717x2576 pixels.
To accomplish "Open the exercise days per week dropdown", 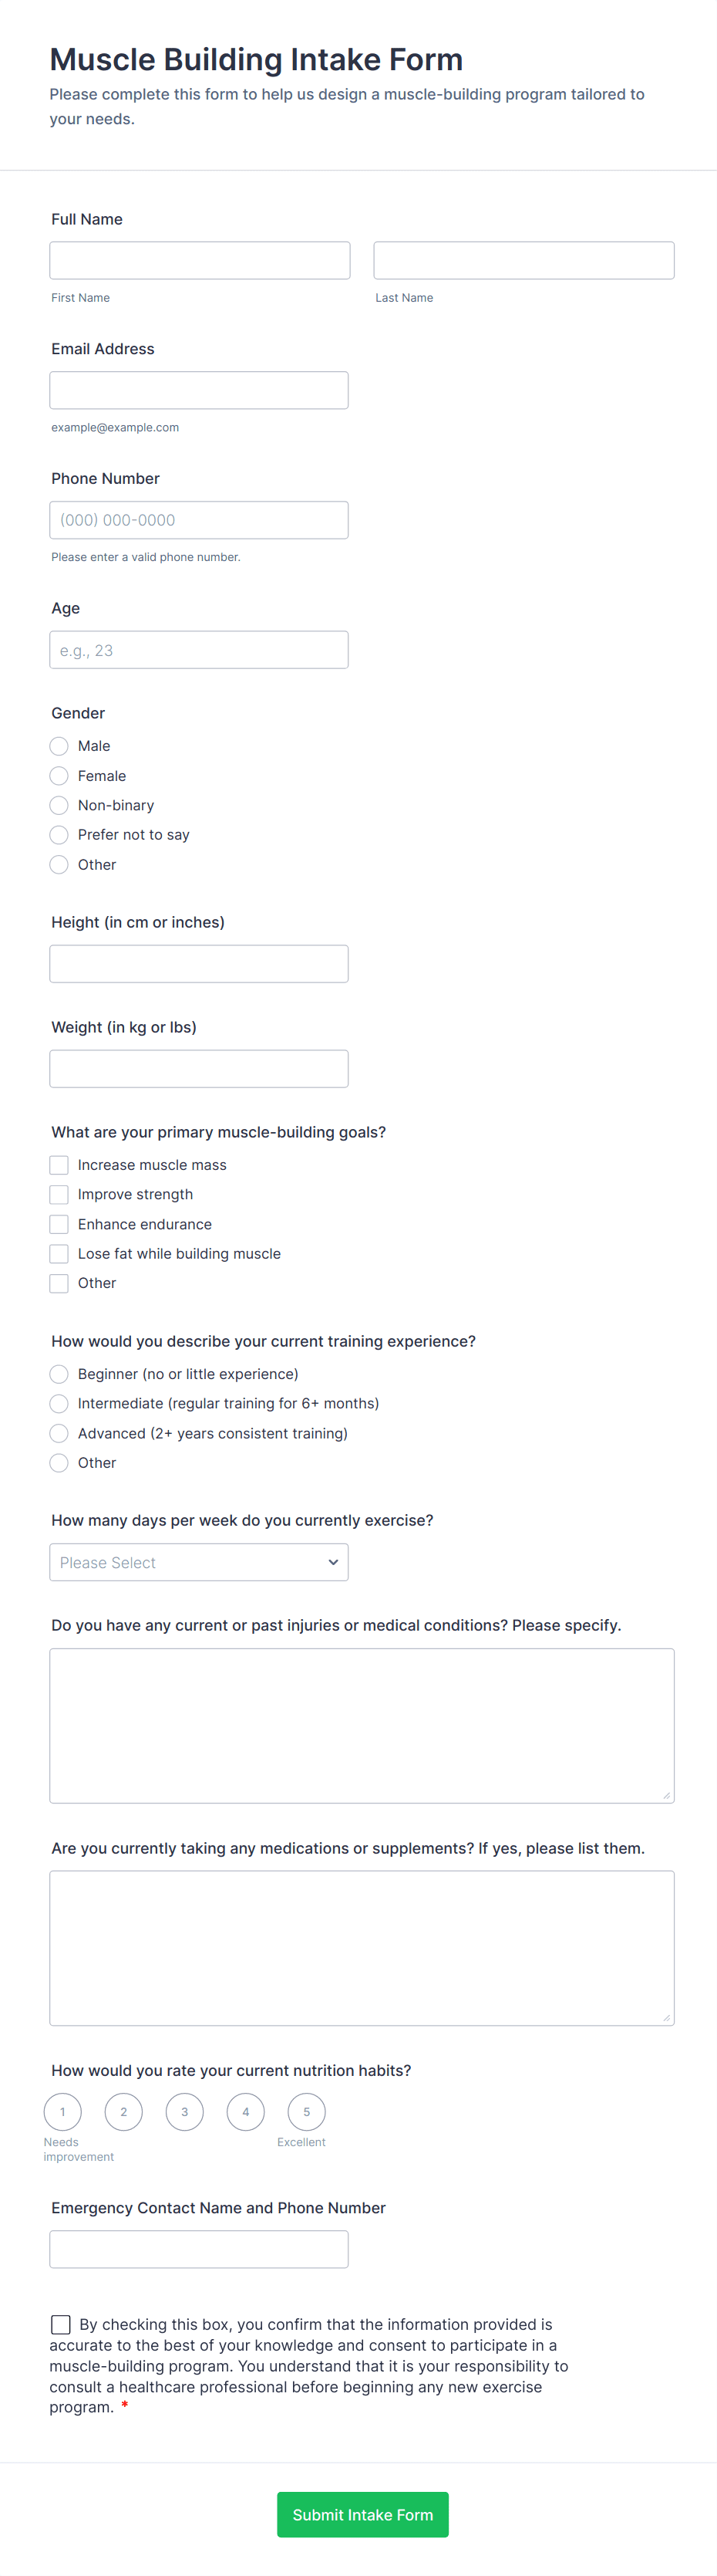I will 199,1562.
